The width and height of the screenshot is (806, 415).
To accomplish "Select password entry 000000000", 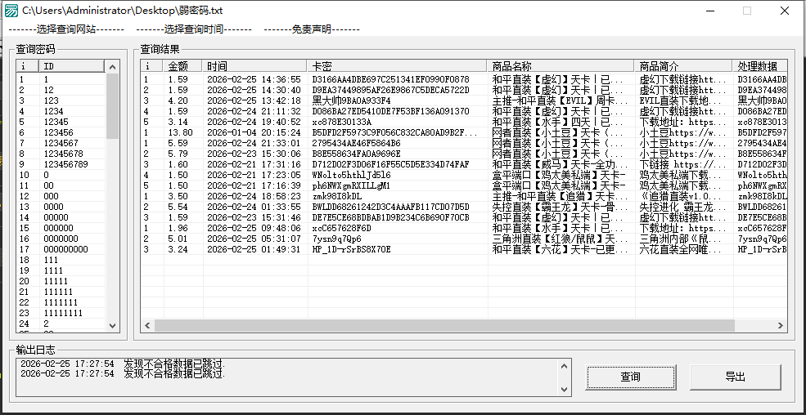I will [61, 249].
